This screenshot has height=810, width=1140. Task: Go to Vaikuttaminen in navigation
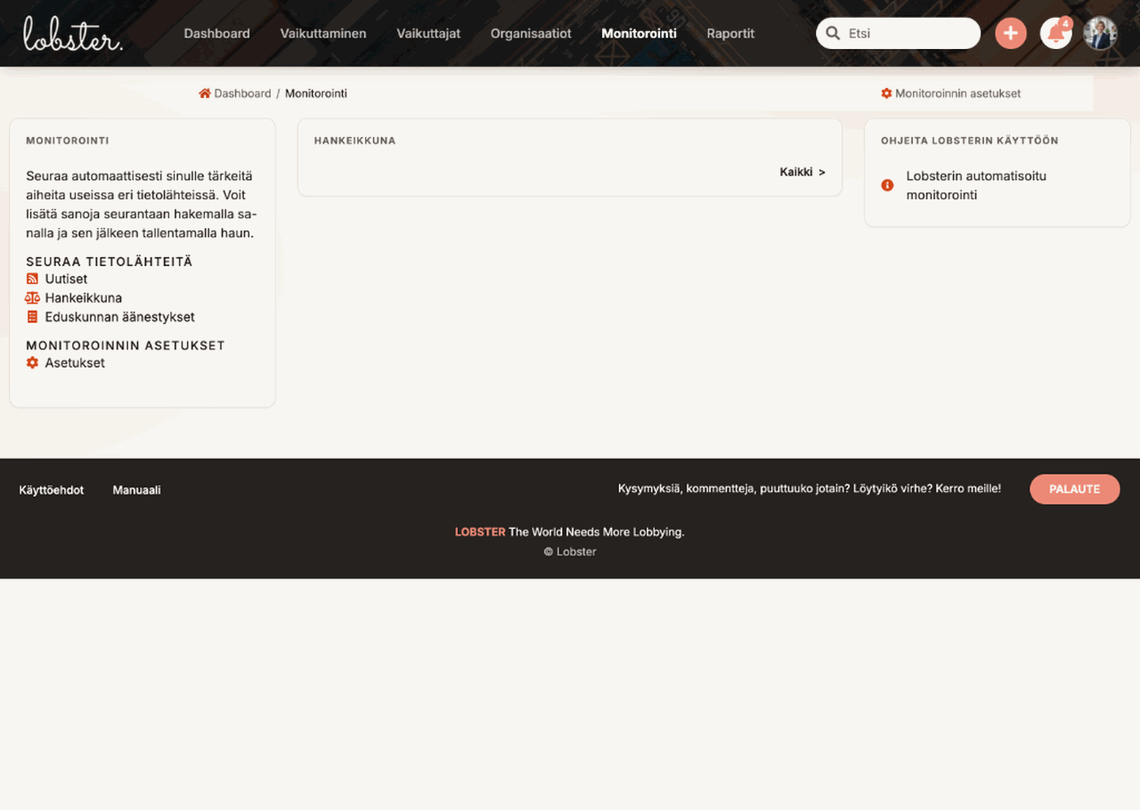coord(323,34)
